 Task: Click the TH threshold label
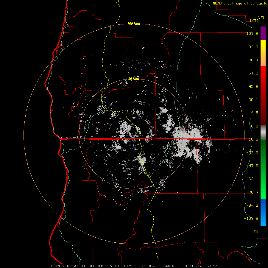[256, 232]
